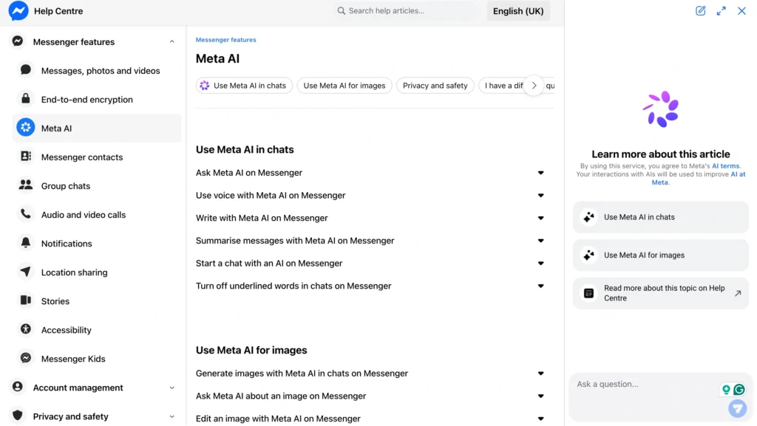Click the Account management profile icon

coord(18,387)
